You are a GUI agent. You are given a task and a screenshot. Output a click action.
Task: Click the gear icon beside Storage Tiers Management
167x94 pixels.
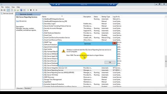coord(43,79)
